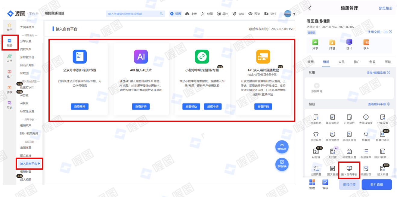Click the 添加常用 plus icon
The height and width of the screenshot is (197, 397).
pyautogui.click(x=316, y=86)
